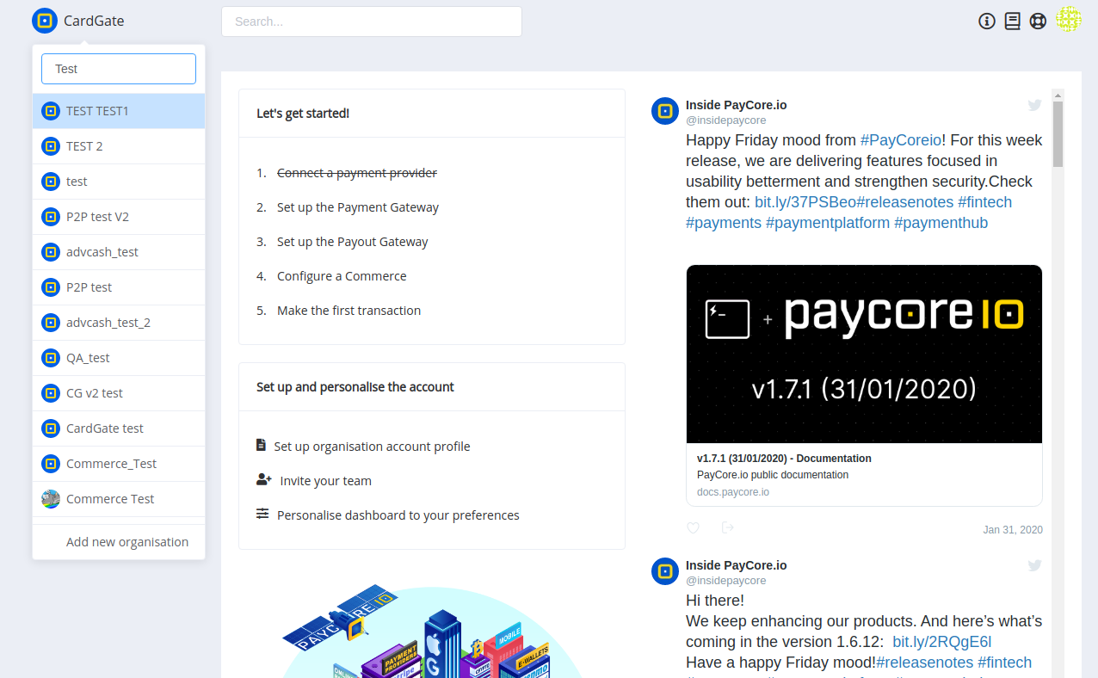1098x678 pixels.
Task: Click the Jan 31, 2020 tweet date
Action: tap(1013, 530)
